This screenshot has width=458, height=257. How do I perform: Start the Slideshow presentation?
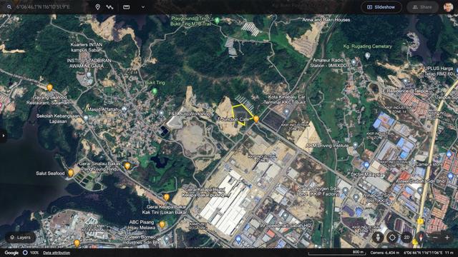[381, 7]
